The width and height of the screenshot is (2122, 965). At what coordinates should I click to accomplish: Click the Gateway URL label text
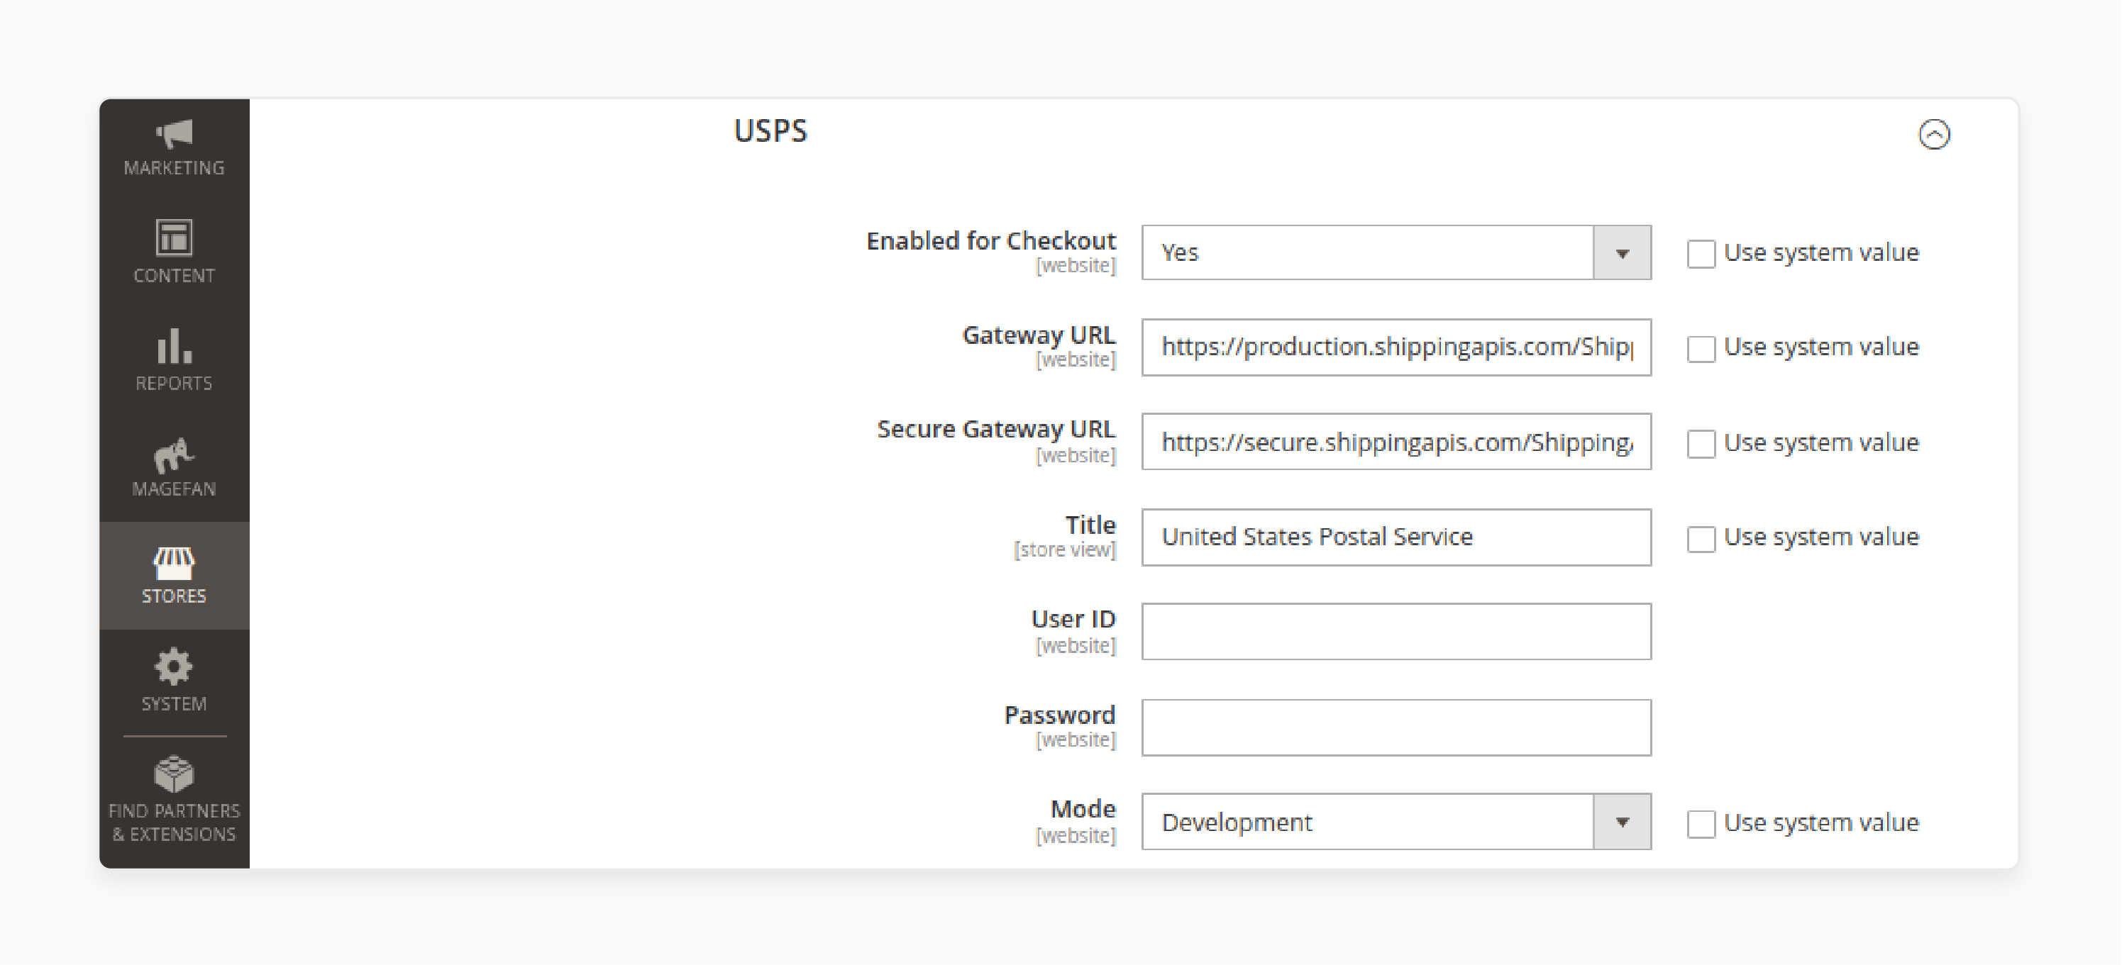(1039, 335)
